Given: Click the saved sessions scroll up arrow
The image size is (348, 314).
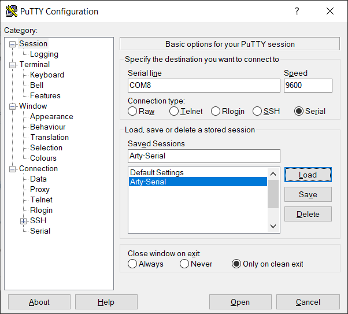Looking at the screenshot, I should pyautogui.click(x=273, y=174).
